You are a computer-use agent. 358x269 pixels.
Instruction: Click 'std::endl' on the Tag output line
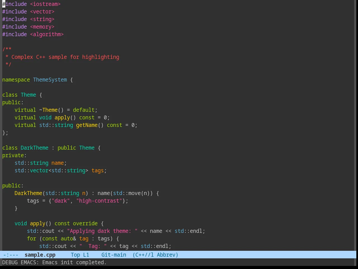click(x=154, y=246)
